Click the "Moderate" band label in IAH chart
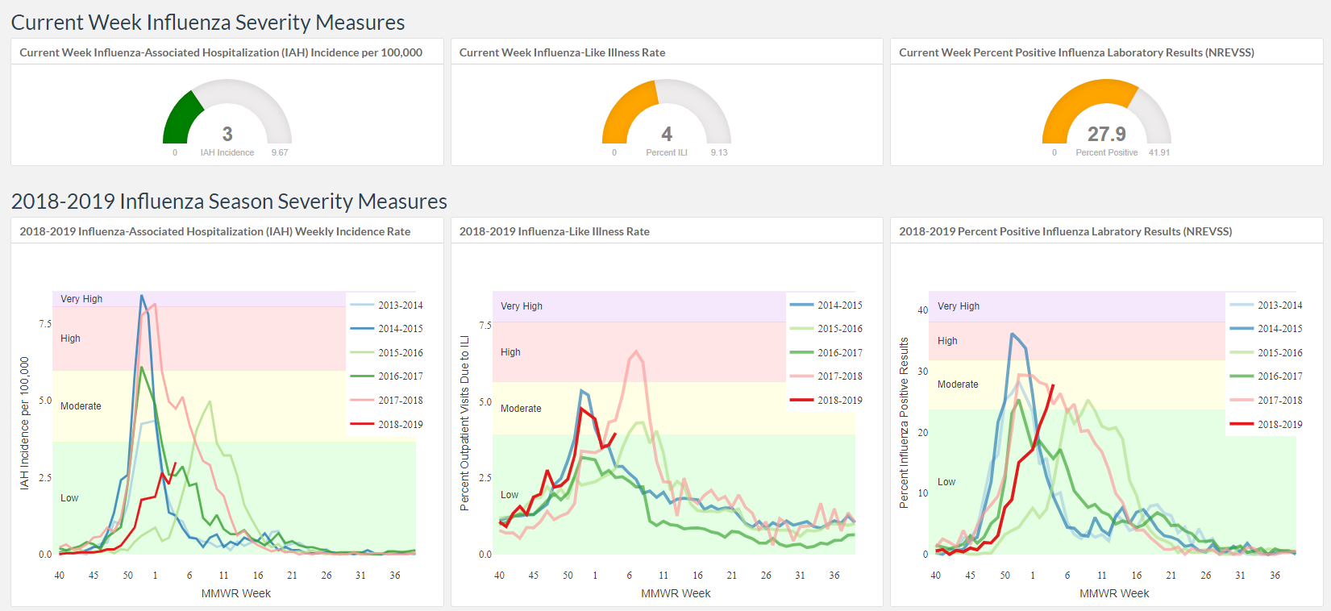The image size is (1331, 611). (x=81, y=406)
